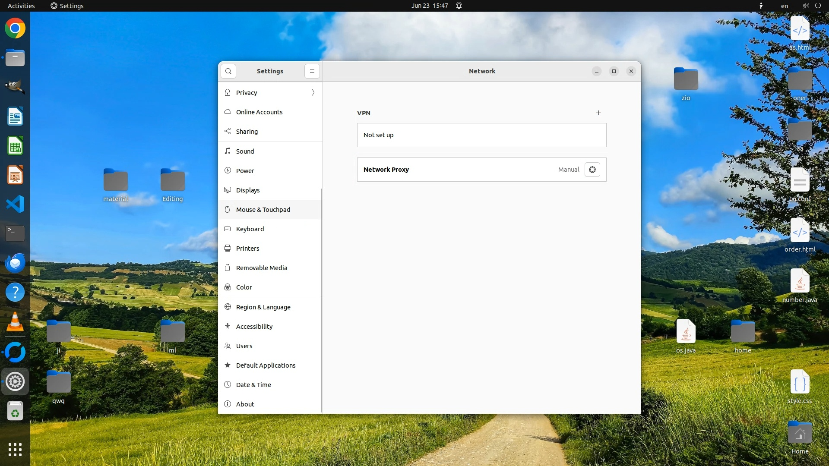
Task: Open the clock and calendar menu
Action: coord(429,6)
